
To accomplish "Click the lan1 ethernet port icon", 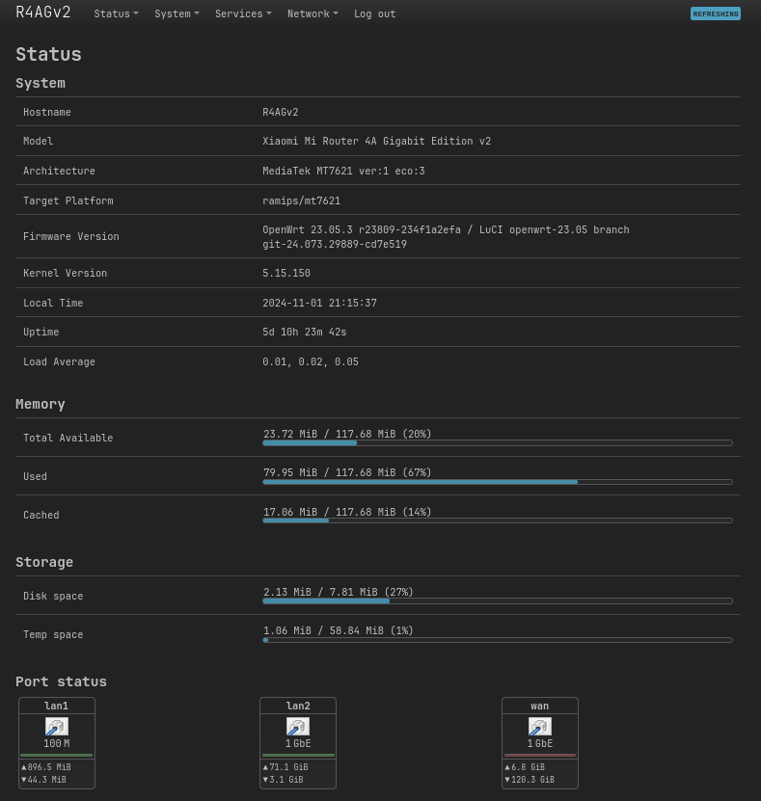I will 57,726.
